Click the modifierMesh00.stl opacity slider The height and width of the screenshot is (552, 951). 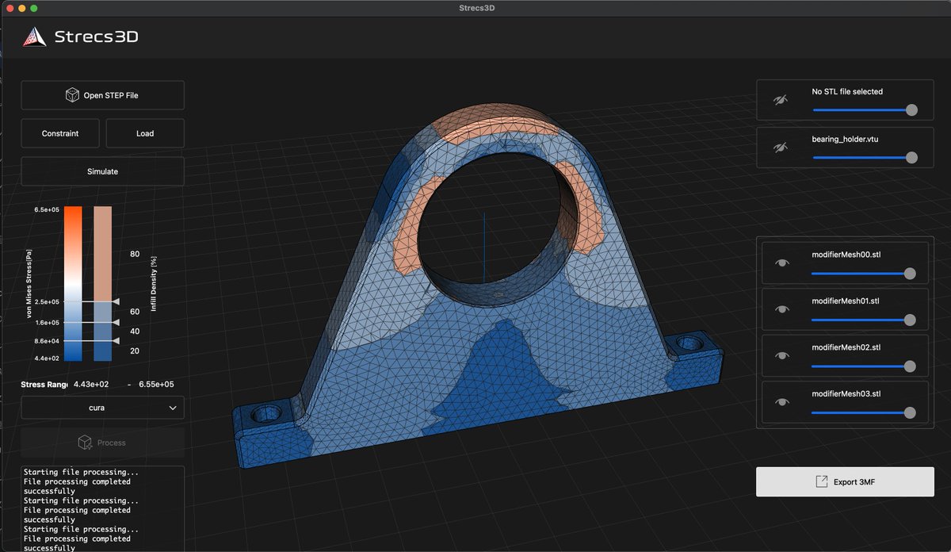click(863, 273)
